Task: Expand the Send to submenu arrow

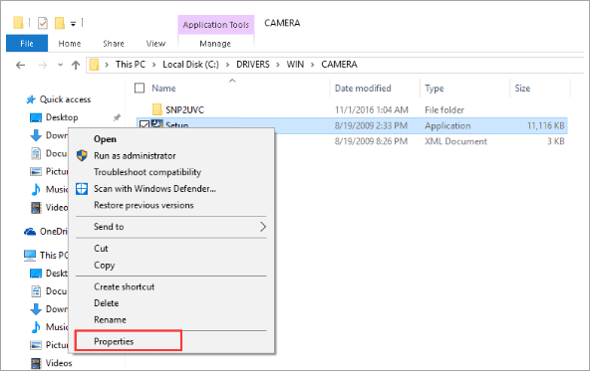Action: (263, 227)
